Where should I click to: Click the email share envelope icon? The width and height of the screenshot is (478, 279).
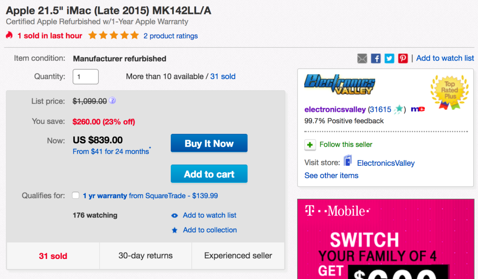click(x=362, y=58)
